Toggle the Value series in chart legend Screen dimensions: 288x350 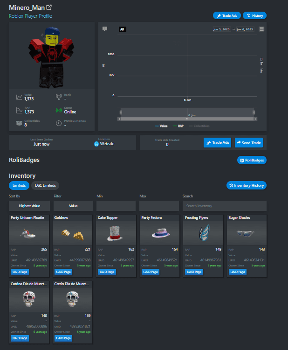161,126
